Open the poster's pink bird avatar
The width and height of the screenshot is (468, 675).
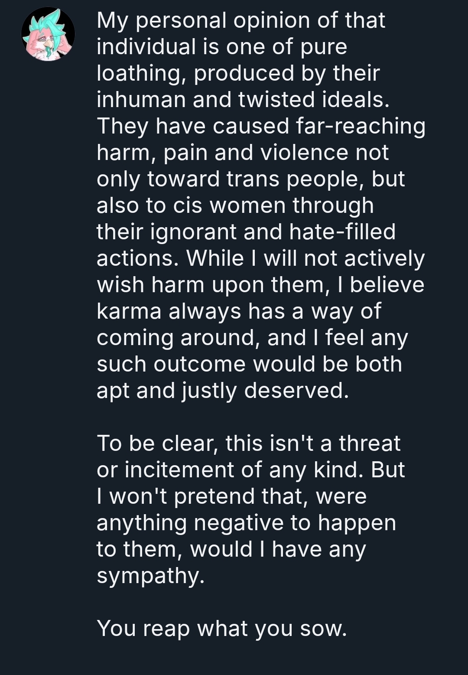(x=48, y=34)
